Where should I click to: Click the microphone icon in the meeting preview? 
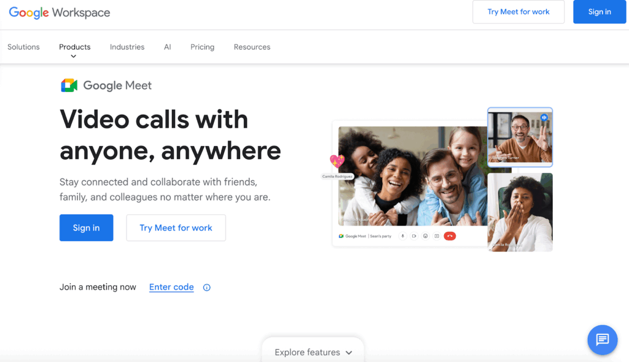tap(403, 236)
